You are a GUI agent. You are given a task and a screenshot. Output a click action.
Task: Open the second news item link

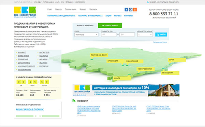pyautogui.click(x=124, y=109)
